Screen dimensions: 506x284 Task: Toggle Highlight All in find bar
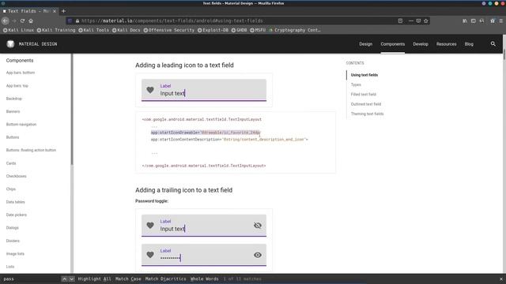point(94,278)
